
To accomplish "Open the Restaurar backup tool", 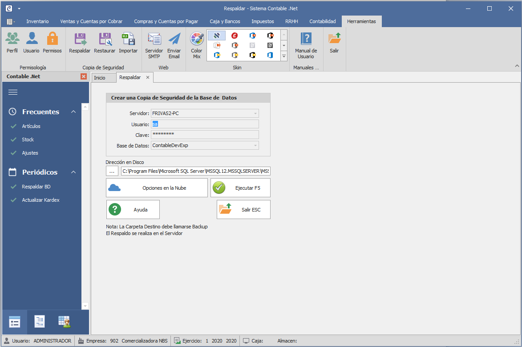I will pos(105,43).
